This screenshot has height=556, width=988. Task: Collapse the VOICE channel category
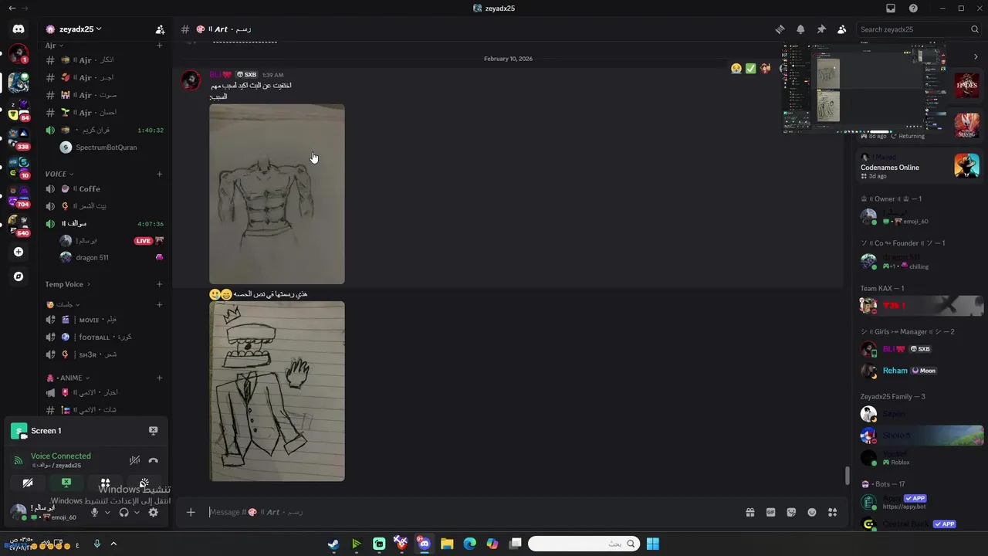click(59, 174)
